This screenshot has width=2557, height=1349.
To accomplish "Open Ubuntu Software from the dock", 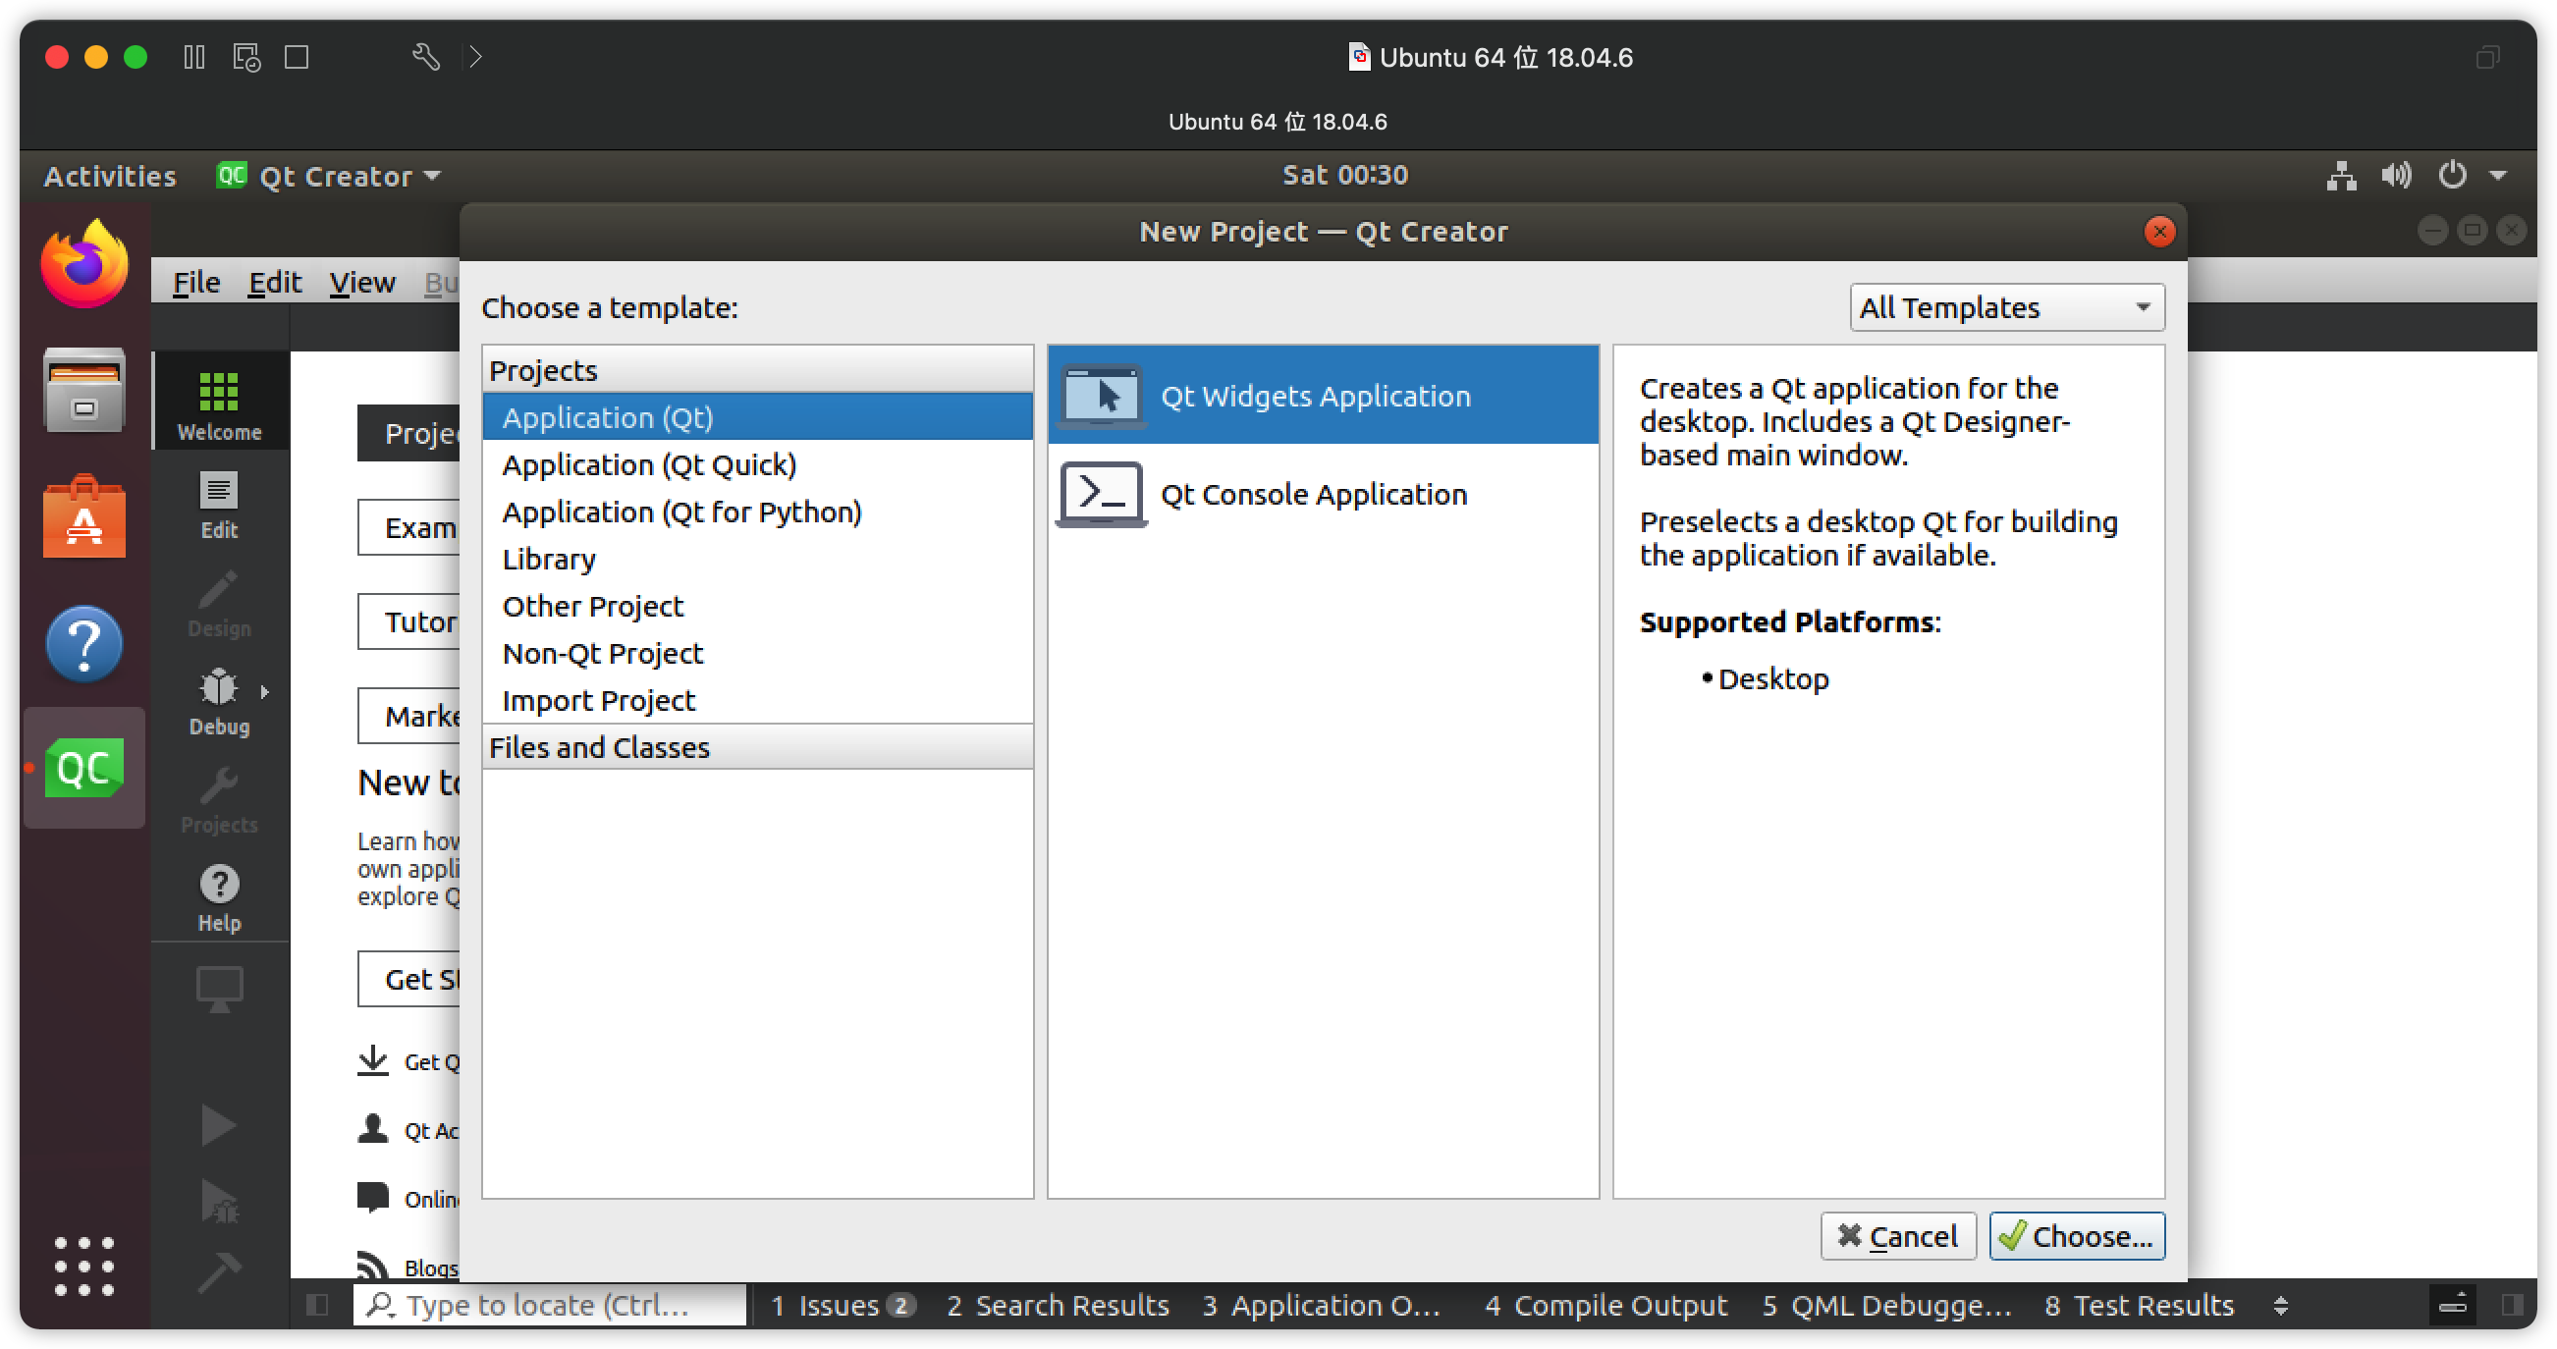I will tap(84, 516).
